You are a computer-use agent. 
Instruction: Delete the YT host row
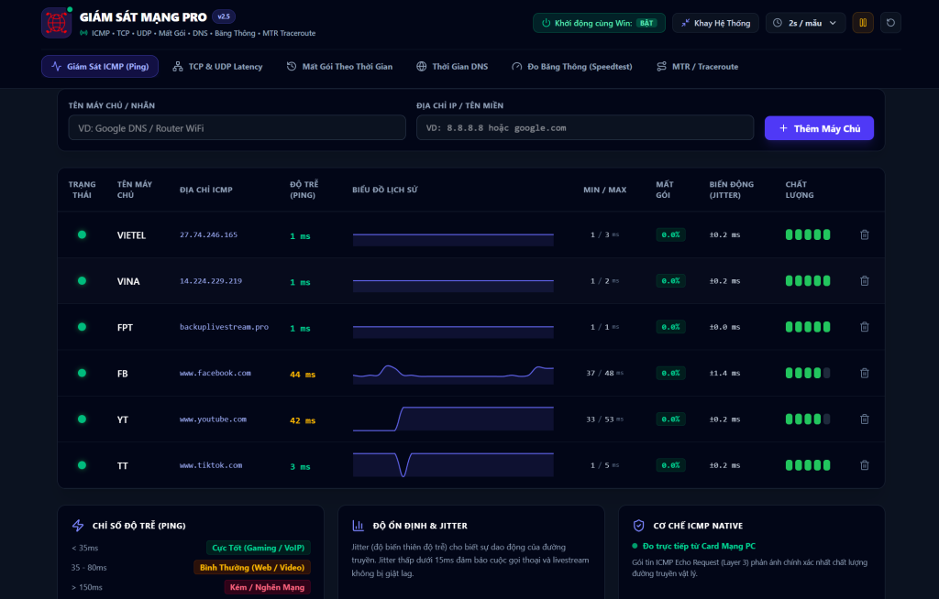[864, 419]
